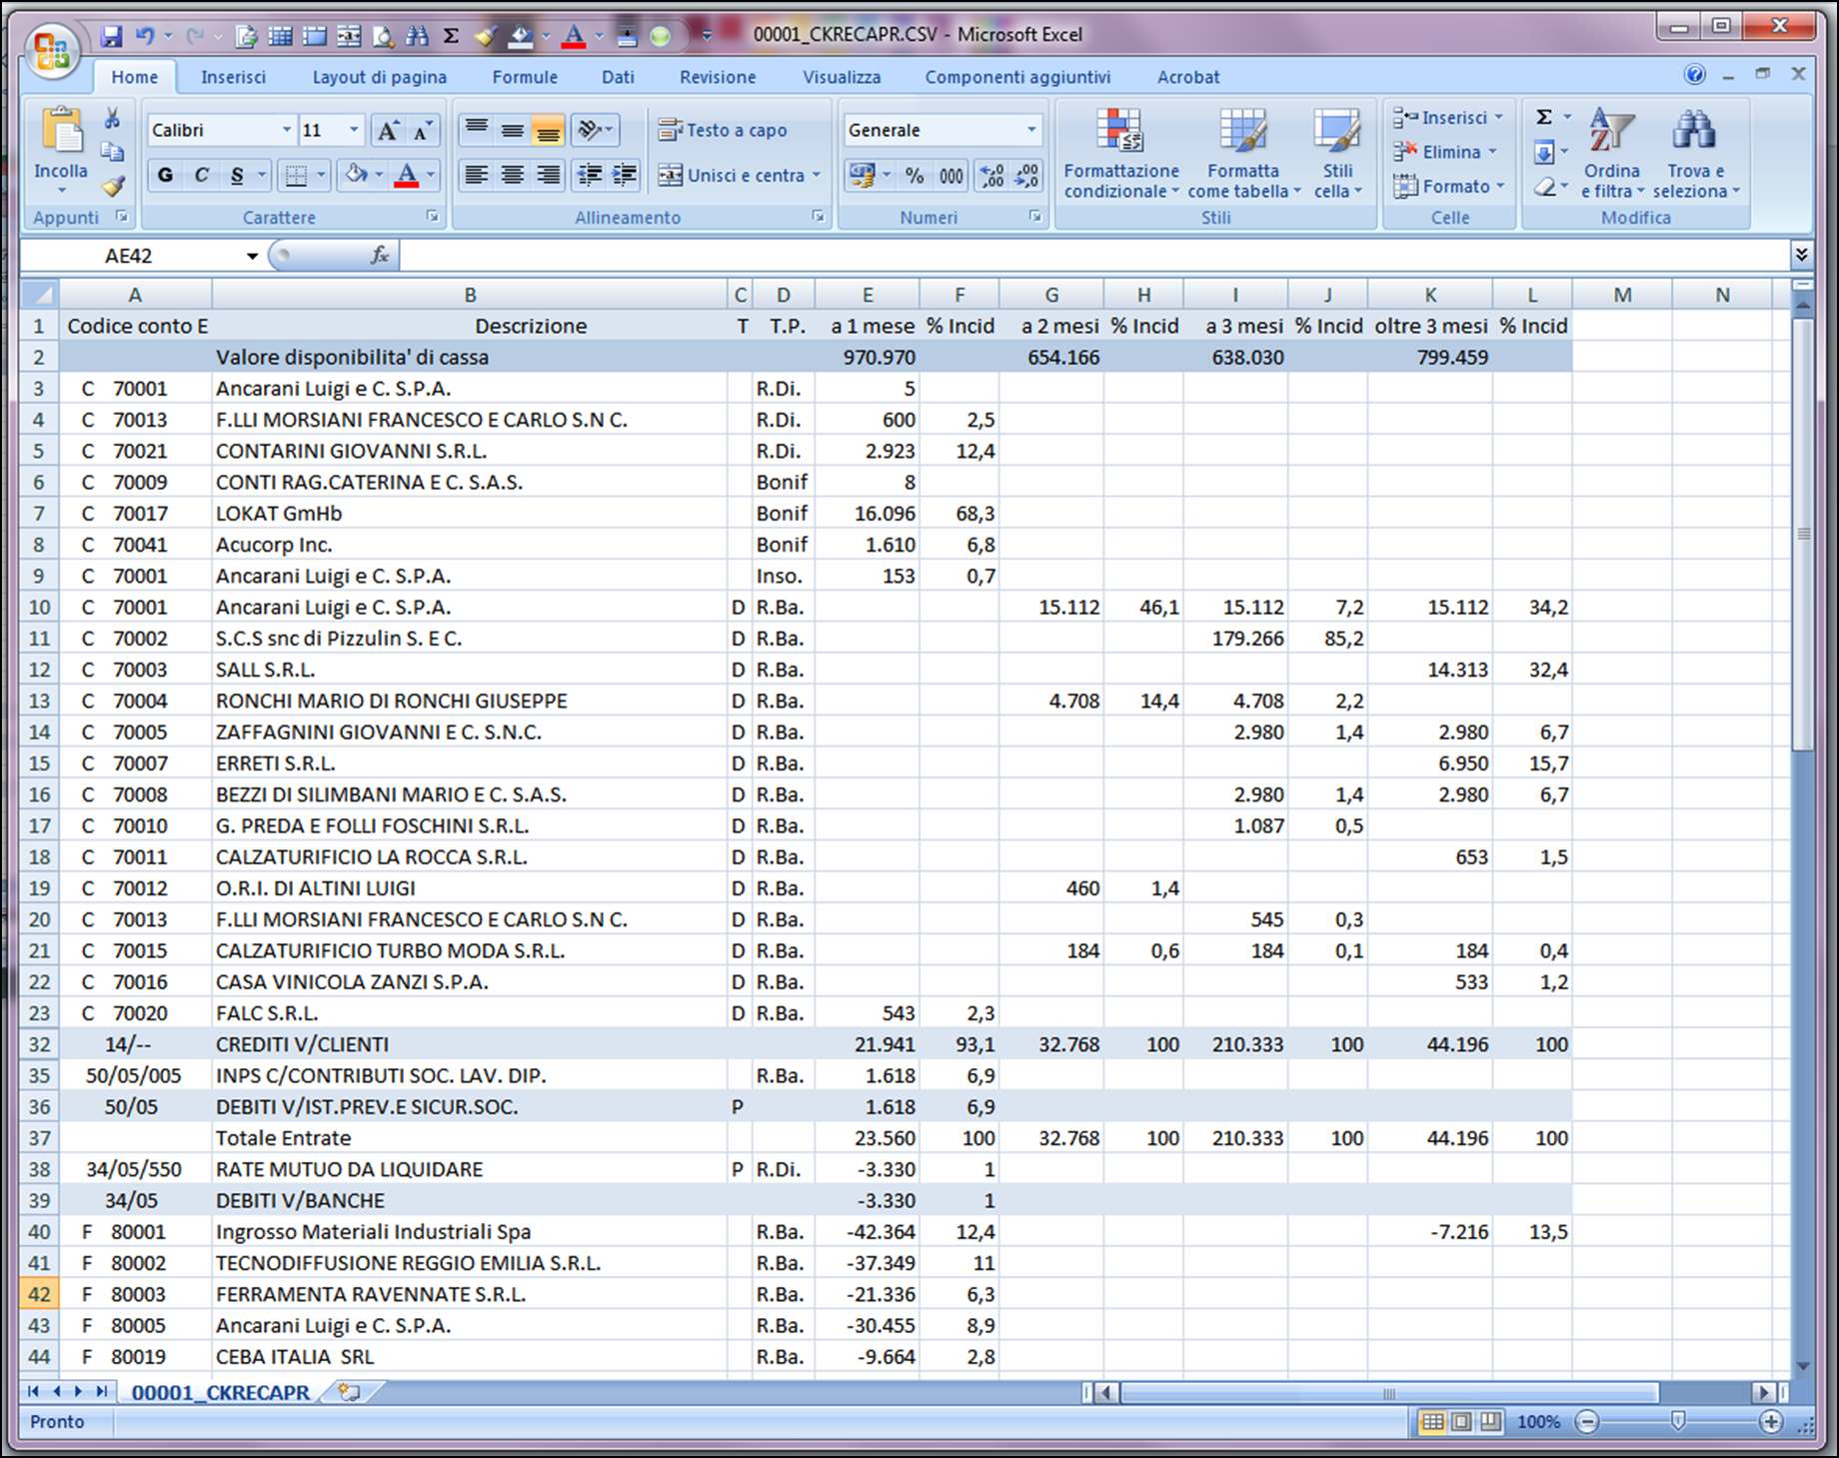
Task: Click the zoom in plus button
Action: tap(1770, 1421)
